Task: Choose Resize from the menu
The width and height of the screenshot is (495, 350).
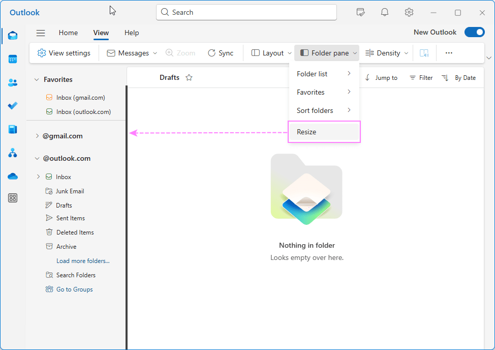Action: tap(324, 132)
